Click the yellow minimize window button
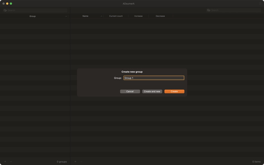 click(x=7, y=4)
